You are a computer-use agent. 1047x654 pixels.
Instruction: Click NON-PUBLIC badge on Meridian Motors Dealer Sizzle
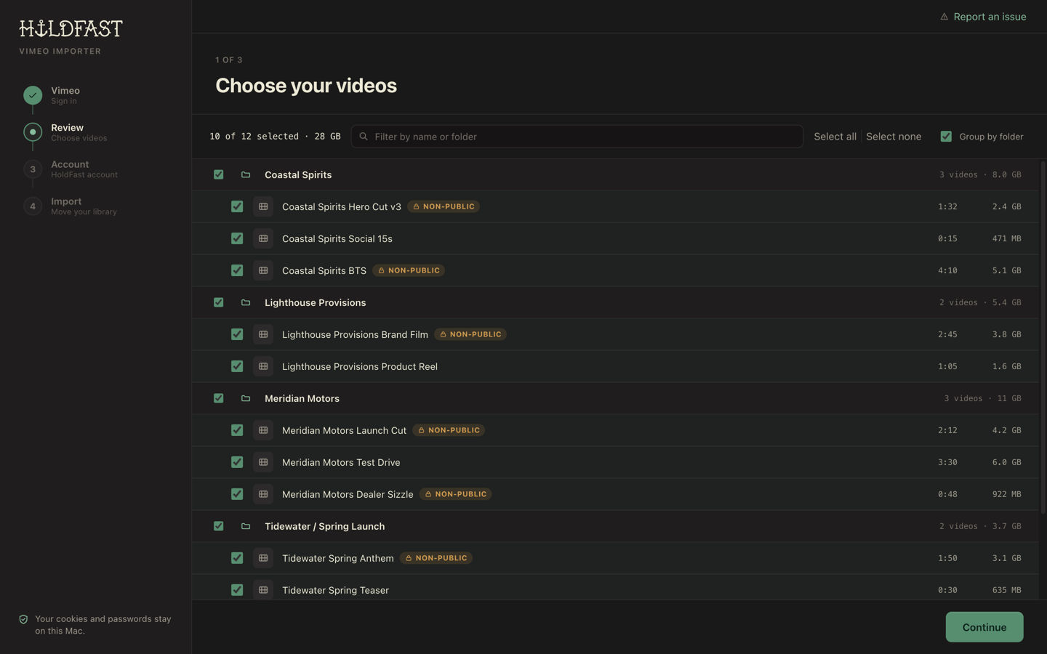click(x=456, y=495)
